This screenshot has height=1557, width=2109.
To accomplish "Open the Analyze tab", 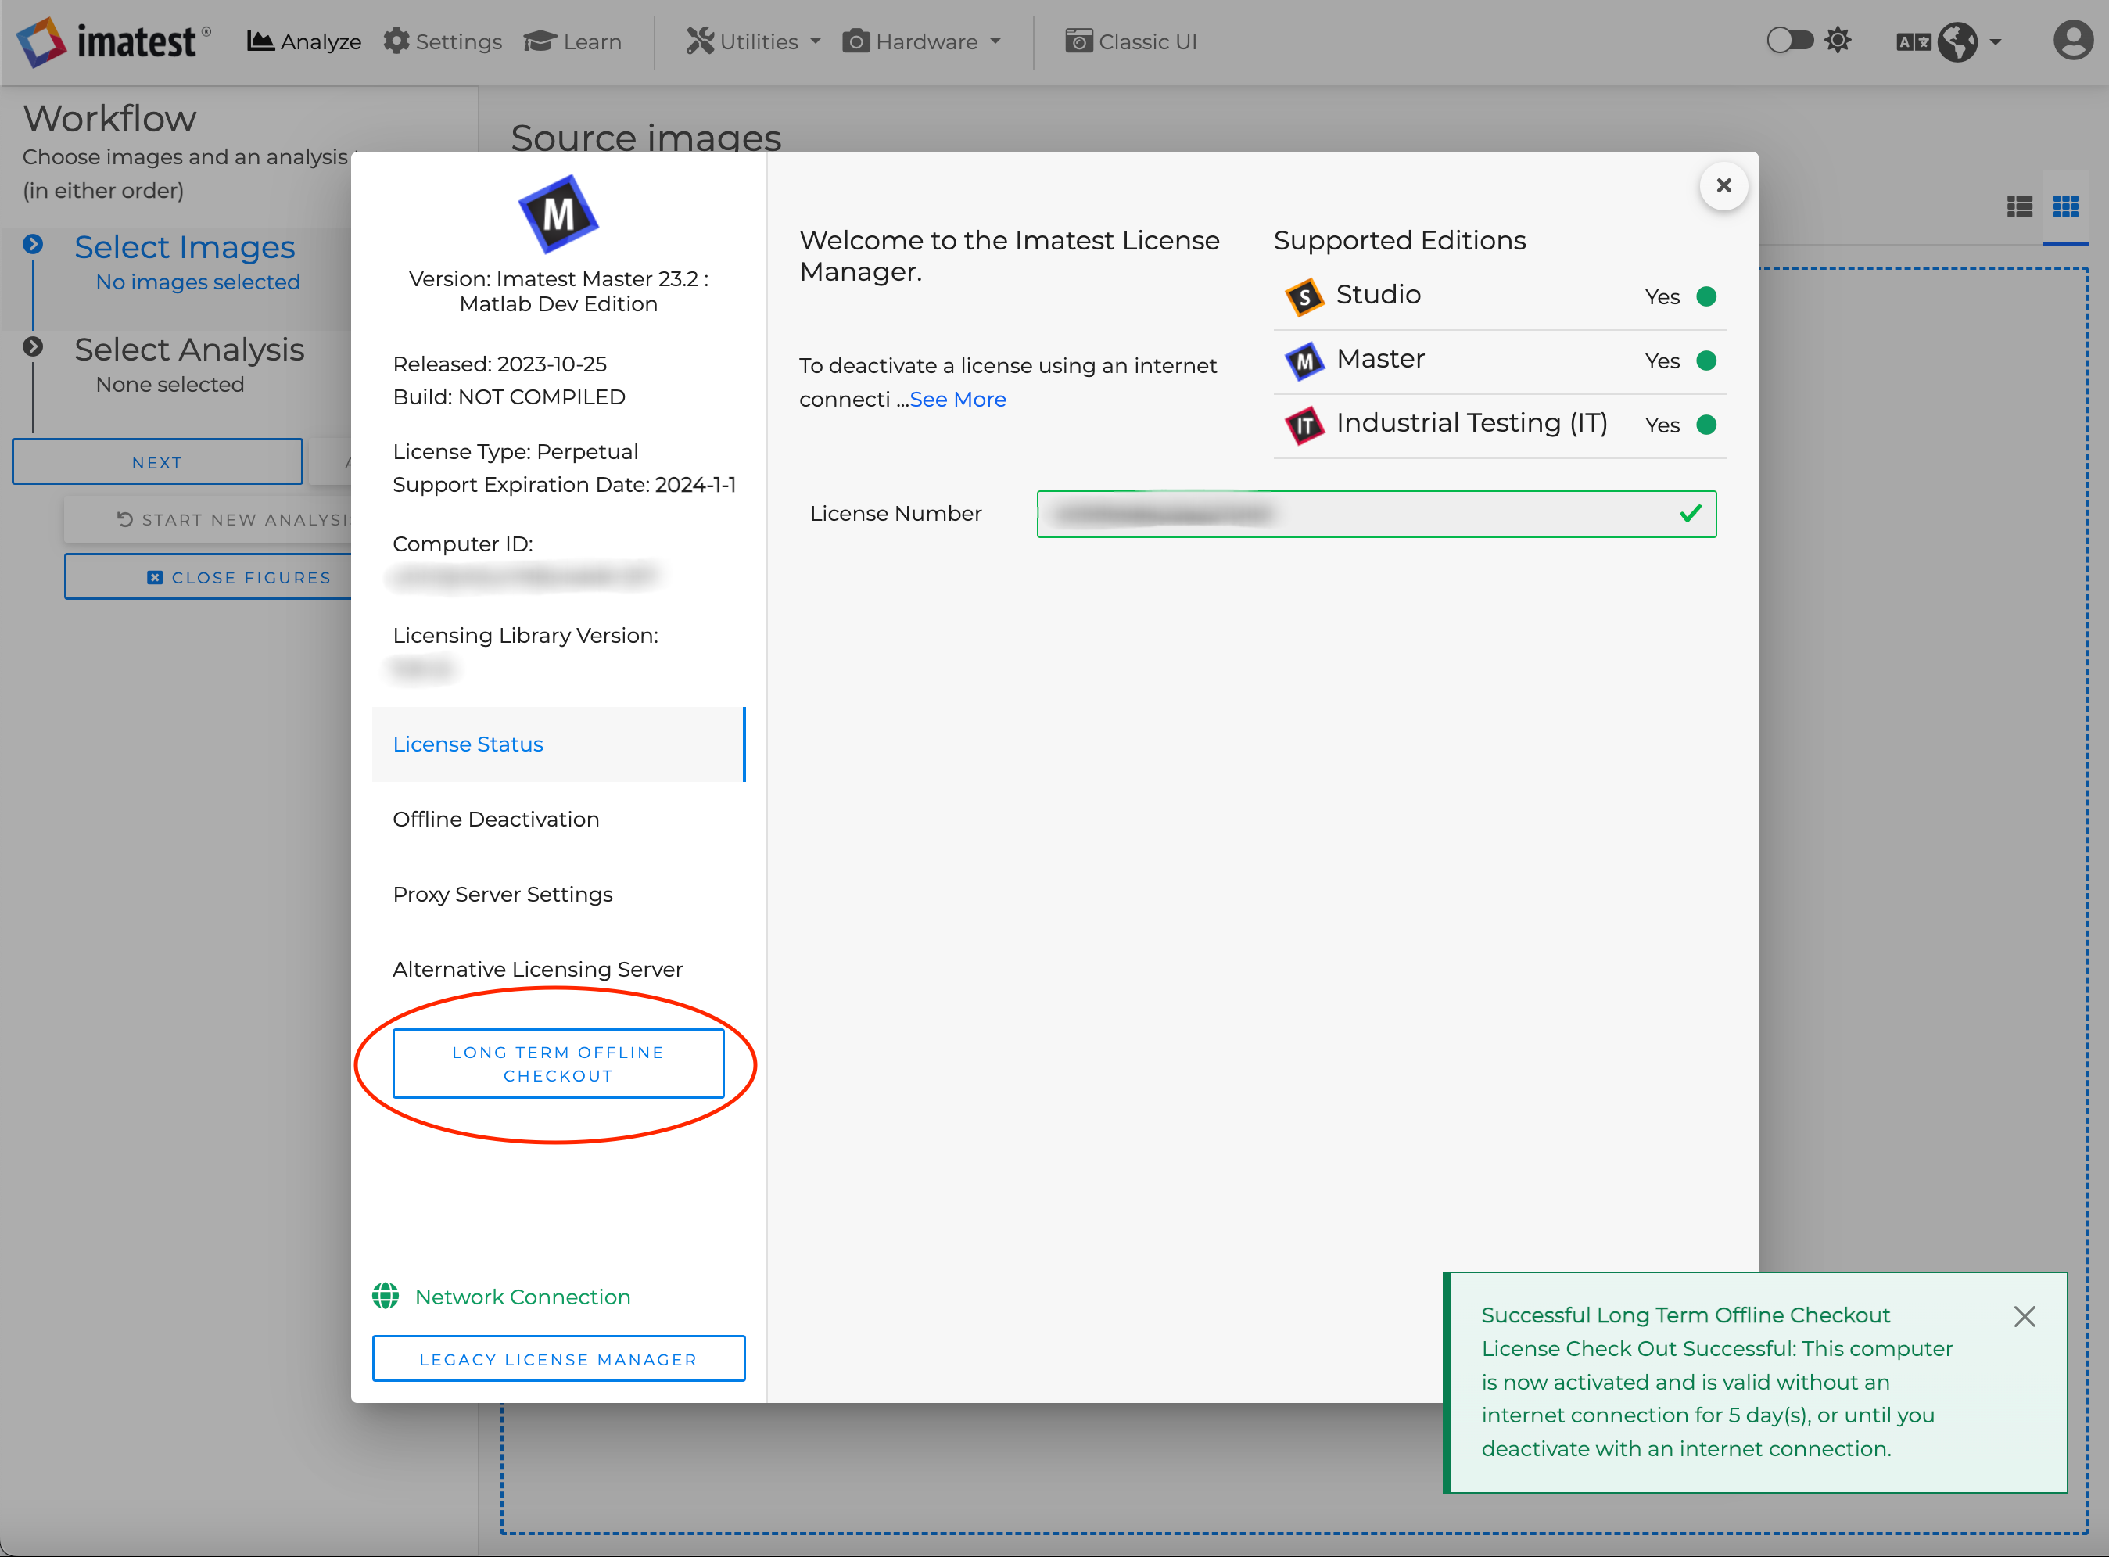I will pos(303,41).
